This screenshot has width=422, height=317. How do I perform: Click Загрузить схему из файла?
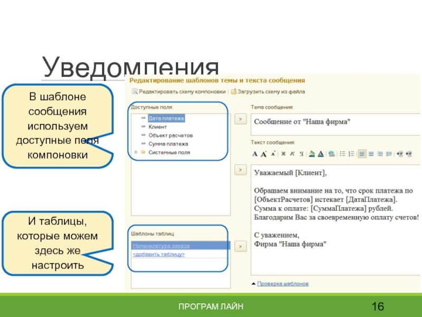(268, 91)
